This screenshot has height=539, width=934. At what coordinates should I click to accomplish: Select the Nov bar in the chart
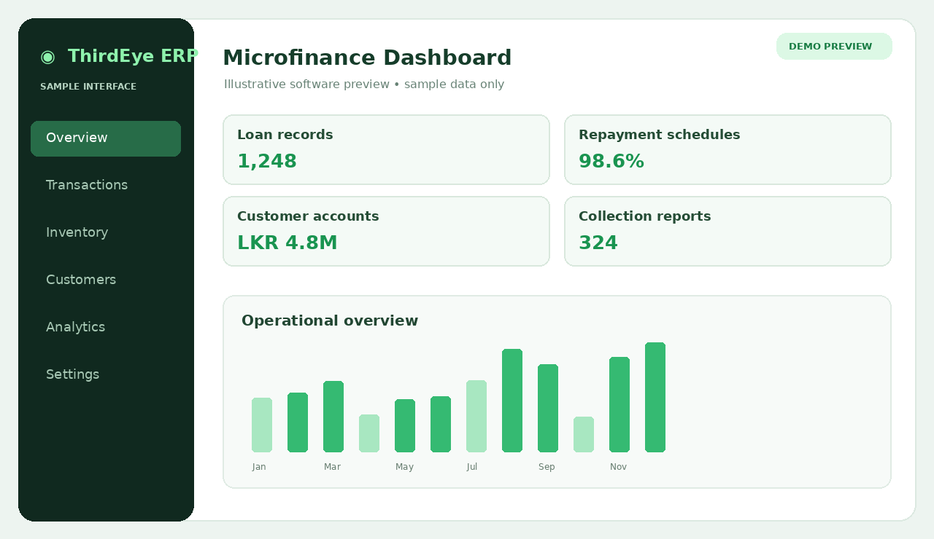[620, 404]
